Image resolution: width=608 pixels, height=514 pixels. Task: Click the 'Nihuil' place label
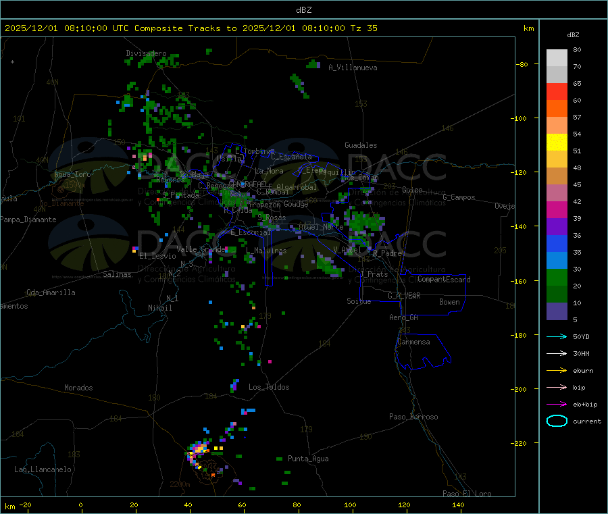tap(159, 308)
